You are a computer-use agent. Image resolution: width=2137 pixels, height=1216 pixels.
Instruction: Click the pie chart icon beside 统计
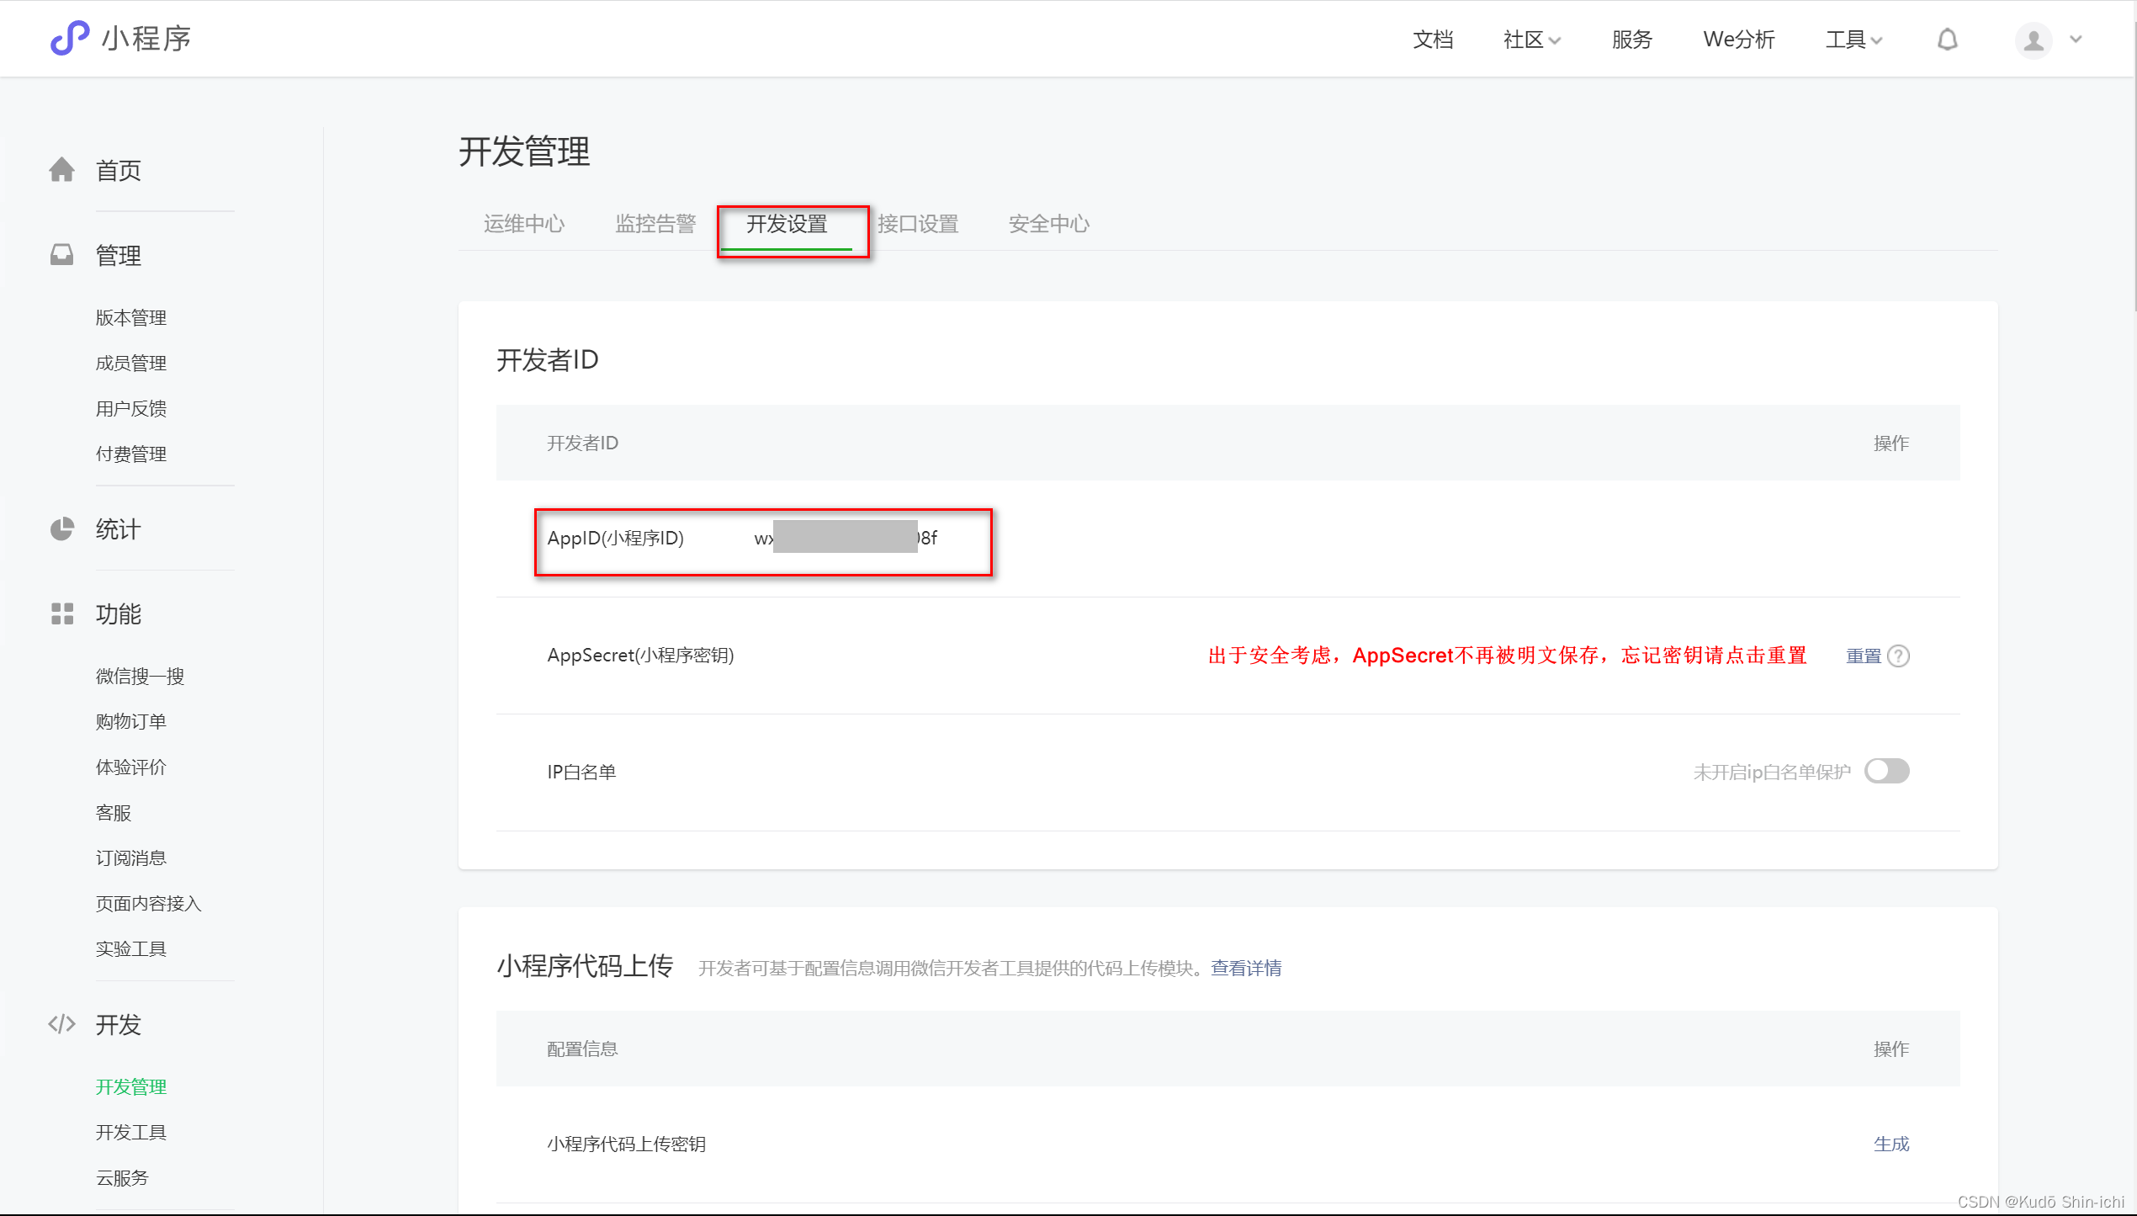click(61, 529)
